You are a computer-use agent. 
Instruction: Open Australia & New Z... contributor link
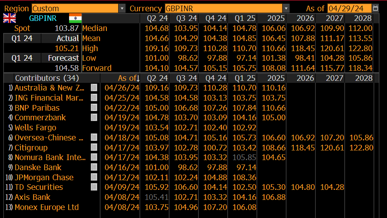(49, 88)
